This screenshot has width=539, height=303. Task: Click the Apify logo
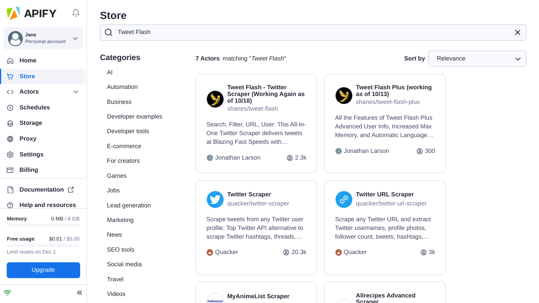[32, 13]
